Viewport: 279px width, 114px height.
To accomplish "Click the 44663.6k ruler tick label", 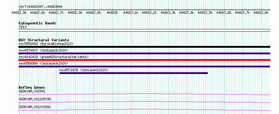I will [x=224, y=12].
